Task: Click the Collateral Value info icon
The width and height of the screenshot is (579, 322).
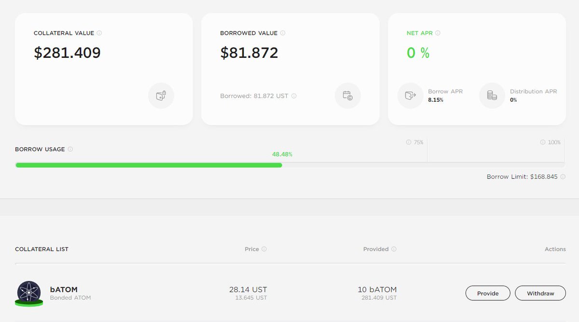Action: (x=99, y=33)
